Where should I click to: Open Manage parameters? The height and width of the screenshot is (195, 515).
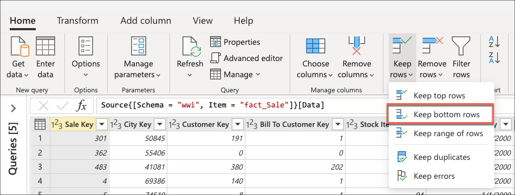tap(138, 57)
